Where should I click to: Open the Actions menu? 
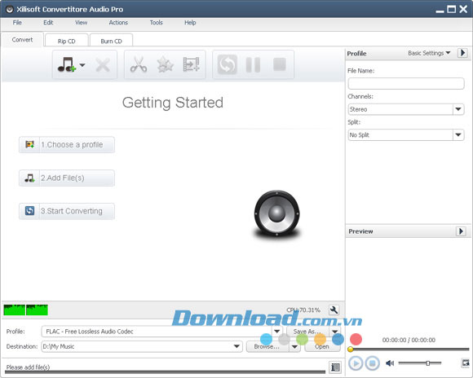118,22
